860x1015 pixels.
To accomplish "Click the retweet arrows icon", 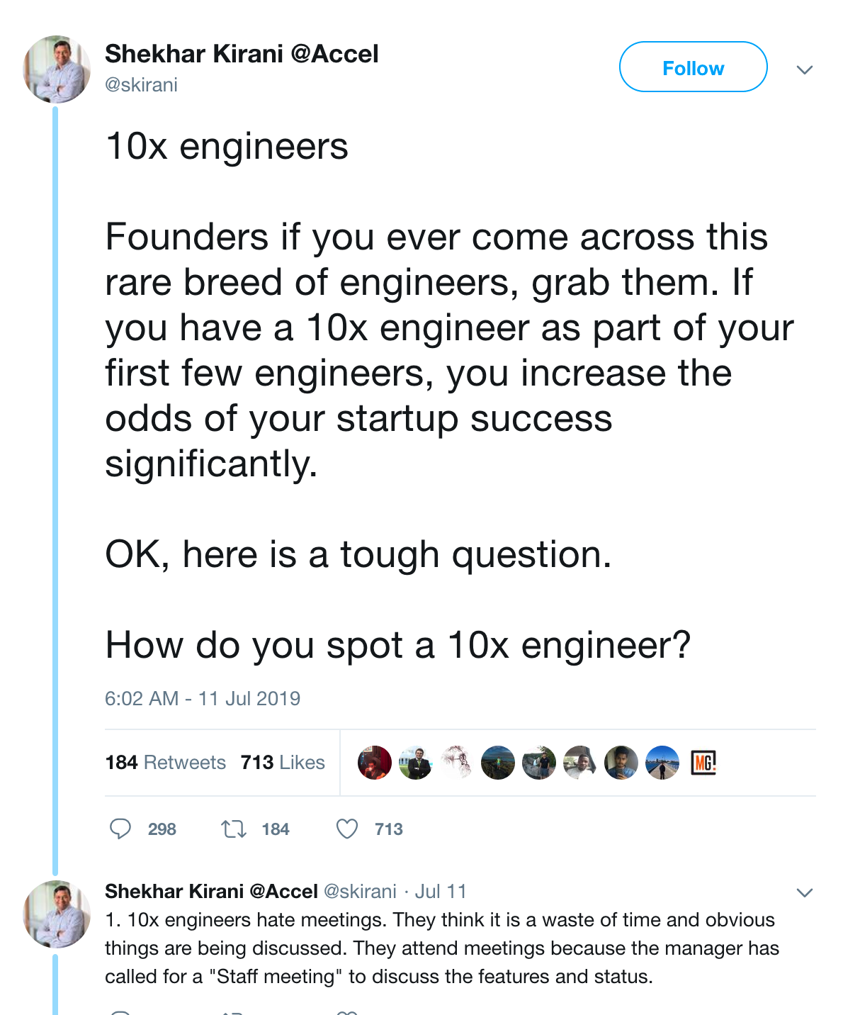I will (233, 829).
